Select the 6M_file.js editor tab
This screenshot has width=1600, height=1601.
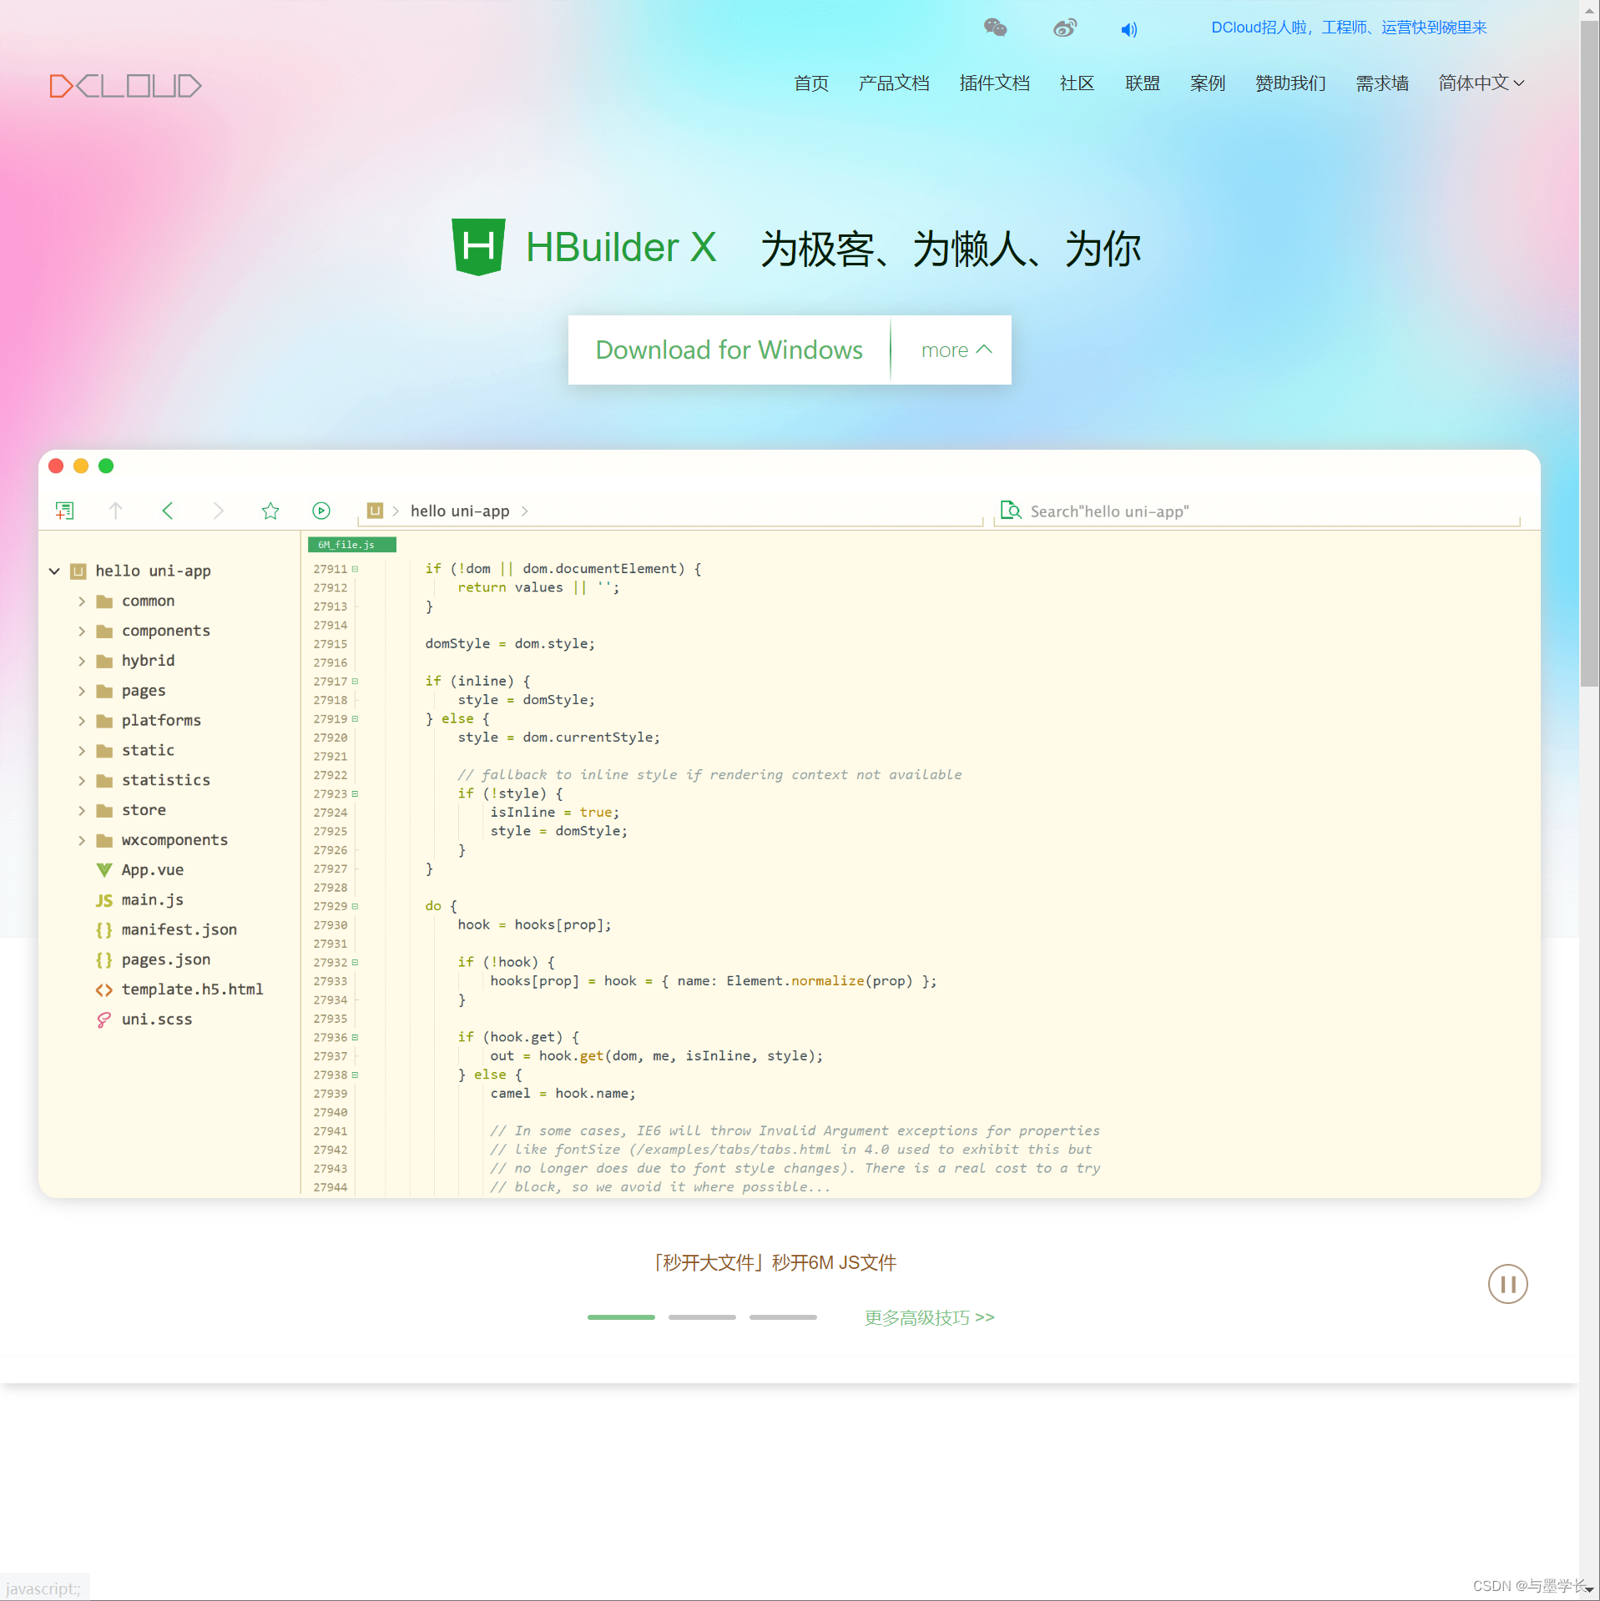(351, 545)
